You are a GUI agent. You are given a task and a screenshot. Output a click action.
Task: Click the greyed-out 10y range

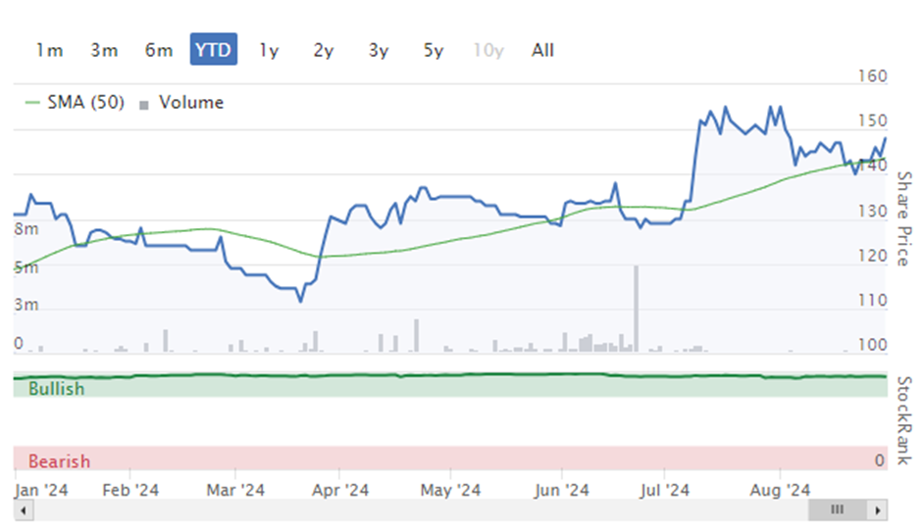click(x=488, y=50)
